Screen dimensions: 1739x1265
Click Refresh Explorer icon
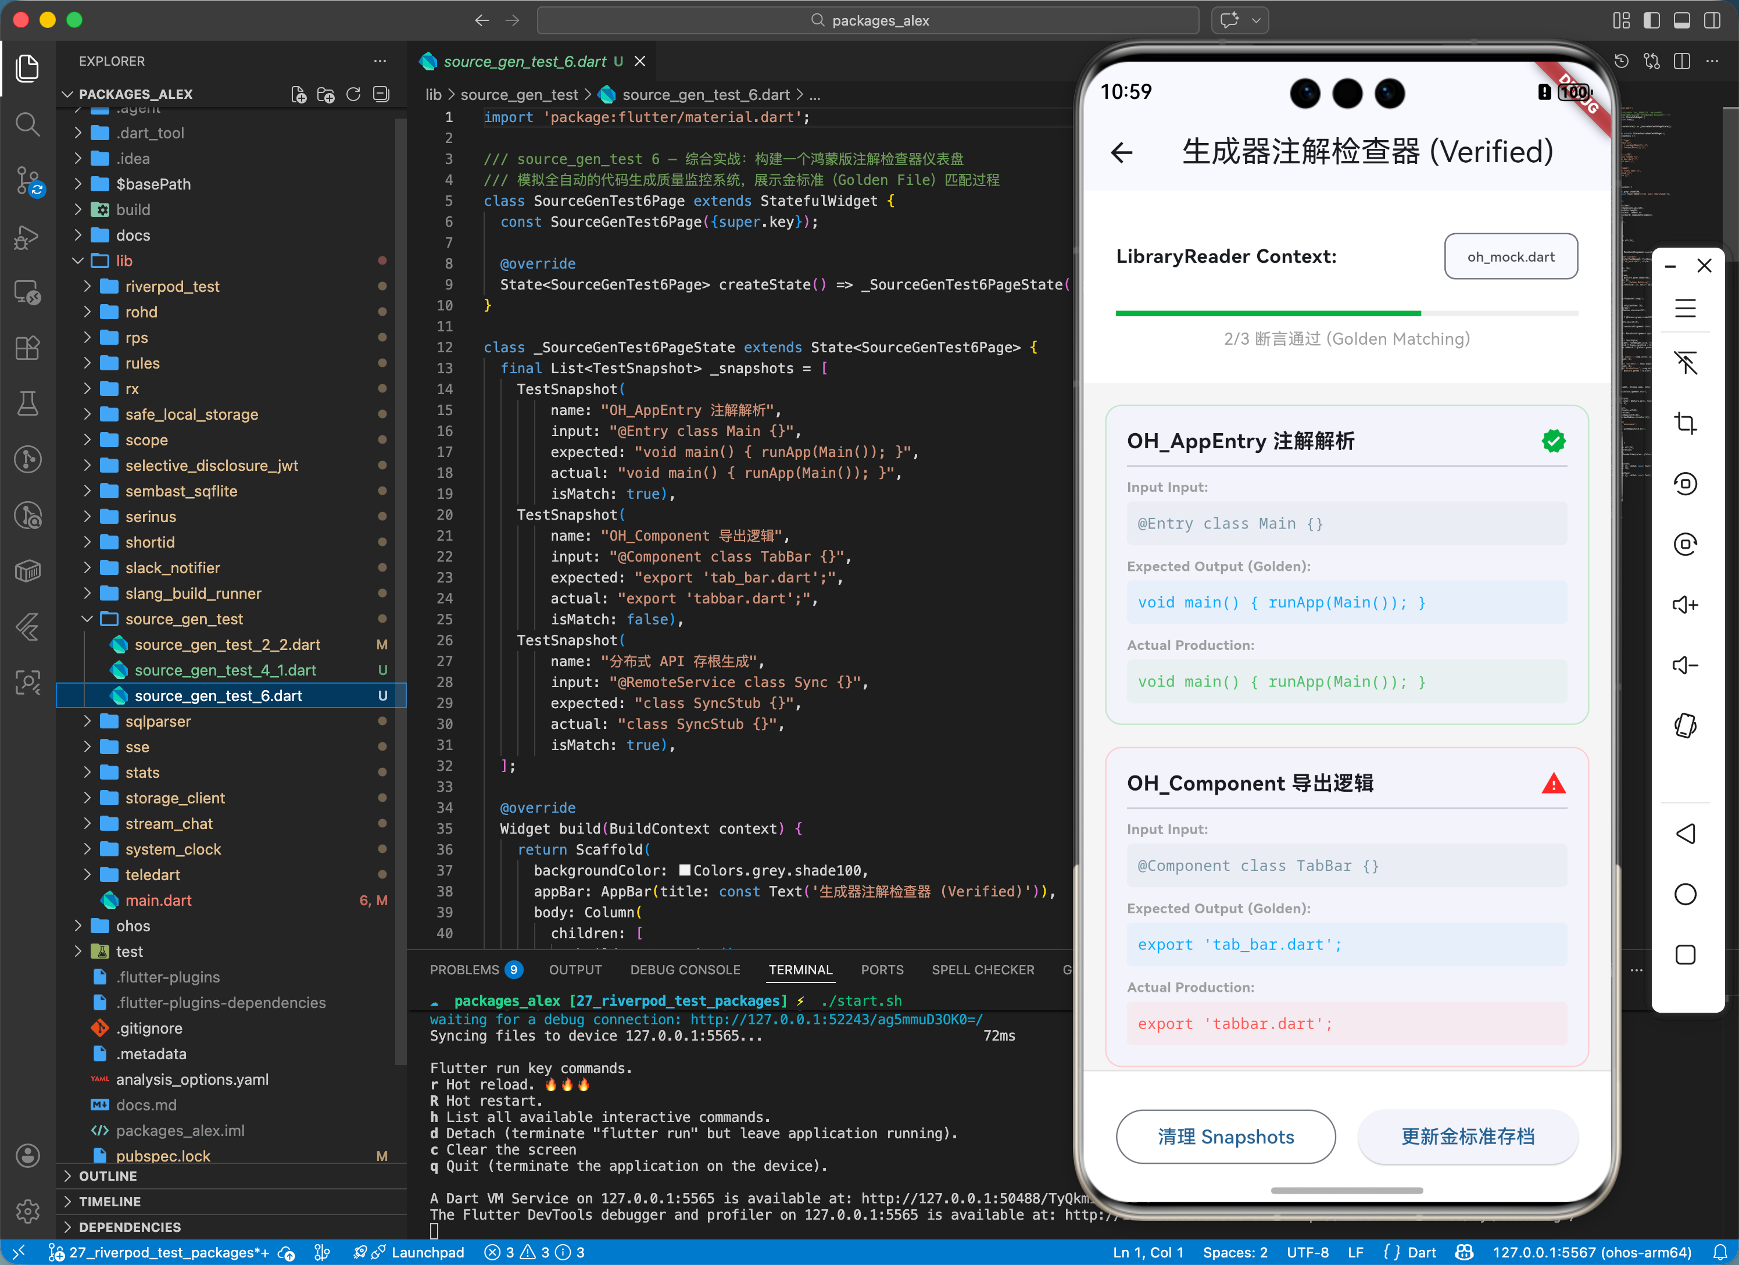(x=353, y=94)
